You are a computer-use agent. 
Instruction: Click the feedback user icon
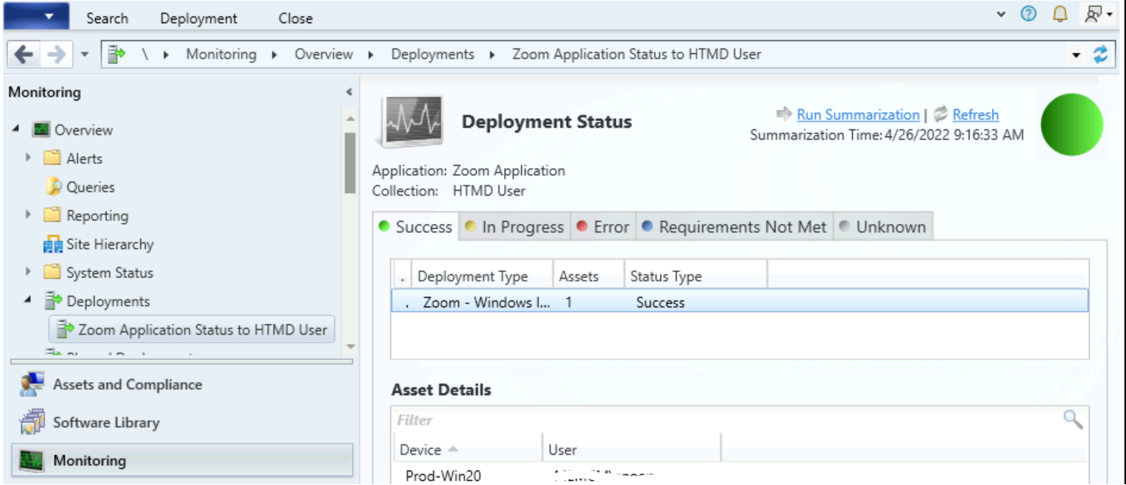[x=1093, y=14]
